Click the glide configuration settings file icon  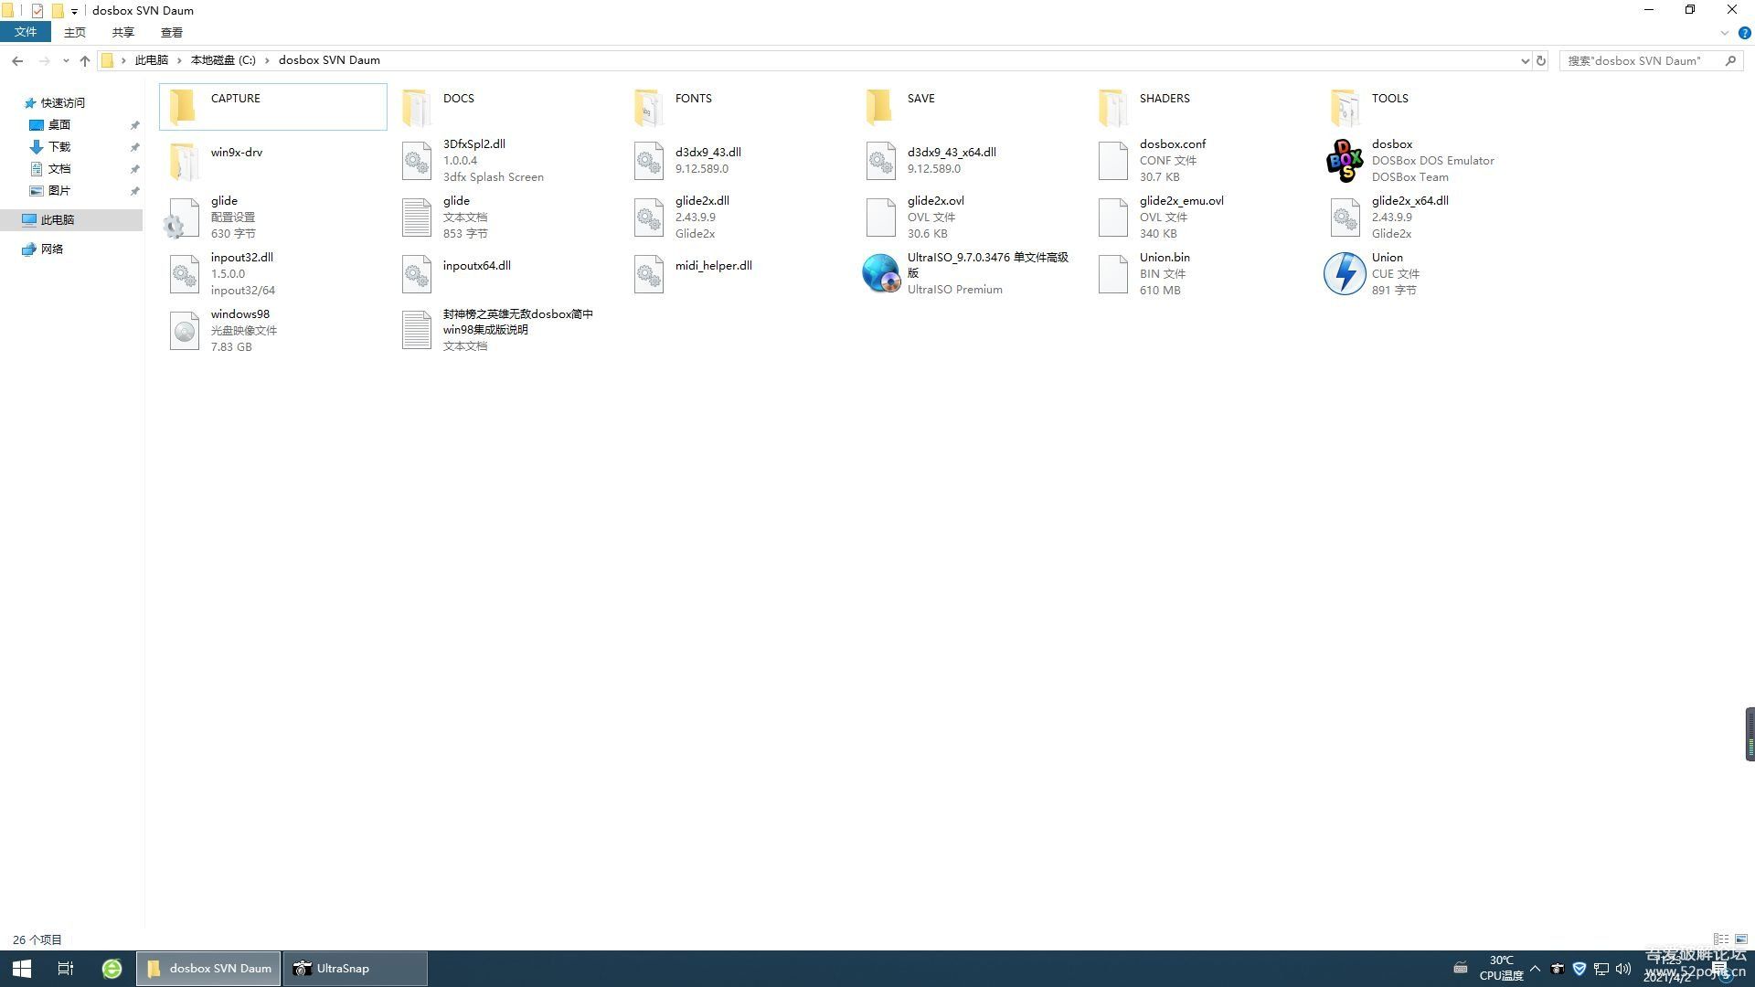(182, 218)
